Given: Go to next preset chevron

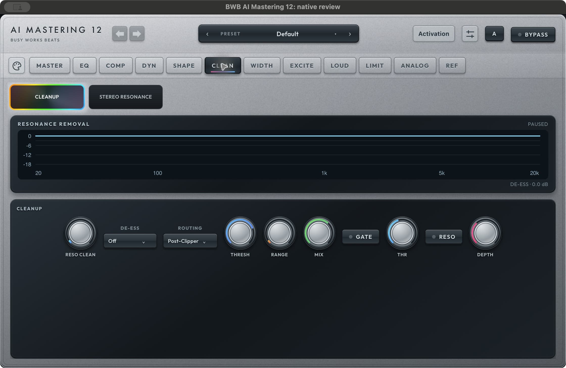Looking at the screenshot, I should click(x=350, y=34).
